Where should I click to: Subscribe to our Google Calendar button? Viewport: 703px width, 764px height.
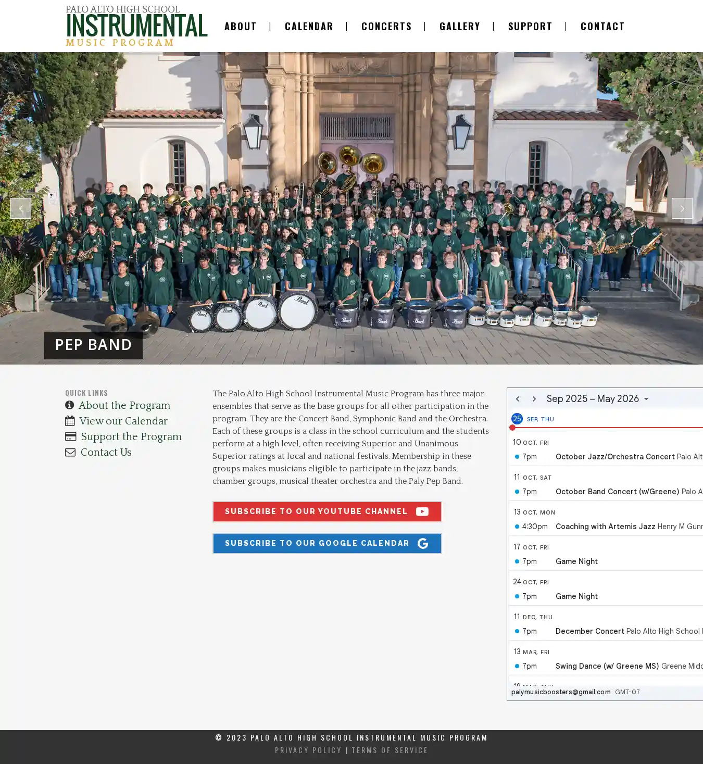[327, 543]
